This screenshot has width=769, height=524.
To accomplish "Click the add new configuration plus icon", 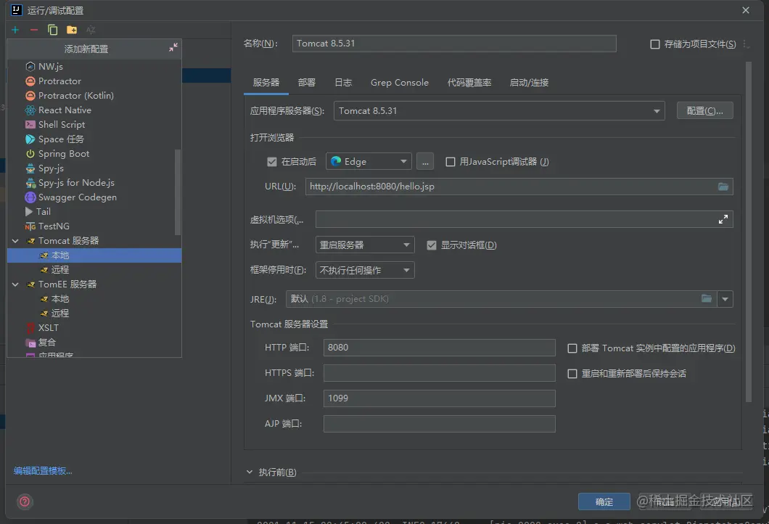I will [15, 30].
